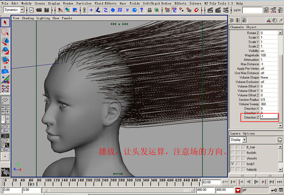Toggle the handles selection mask plus icon
The width and height of the screenshot is (284, 195).
[91, 10]
